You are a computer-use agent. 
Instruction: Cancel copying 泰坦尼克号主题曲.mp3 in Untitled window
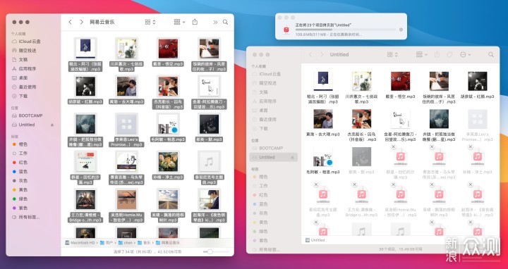[316, 184]
